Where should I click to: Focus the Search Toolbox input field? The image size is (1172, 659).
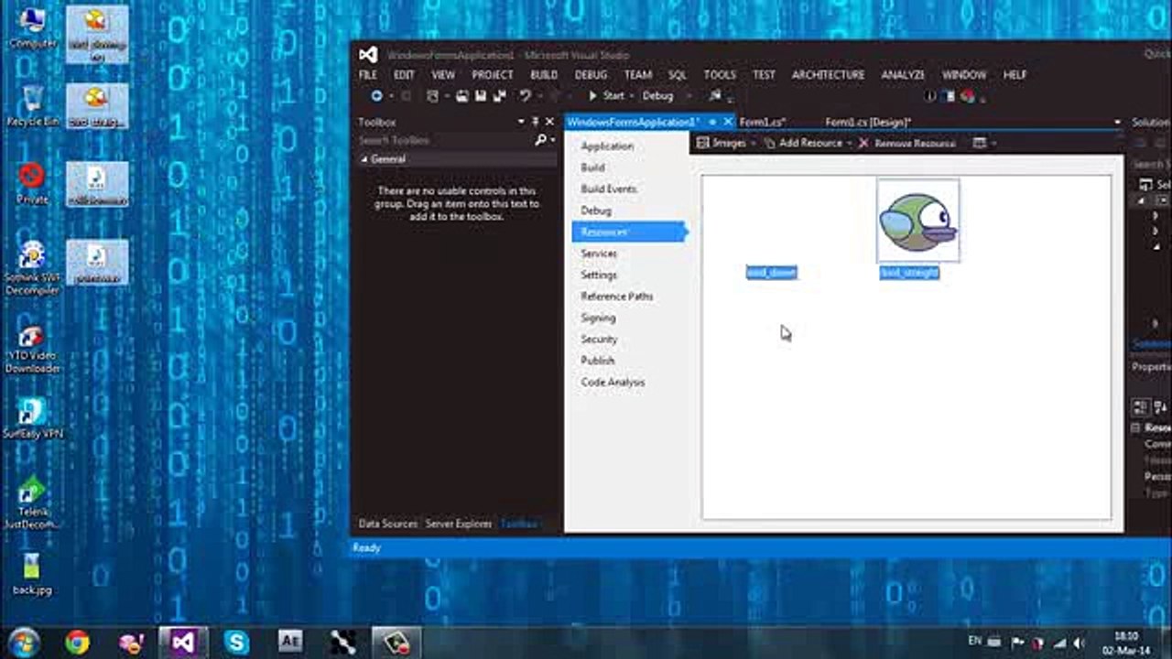coord(445,140)
